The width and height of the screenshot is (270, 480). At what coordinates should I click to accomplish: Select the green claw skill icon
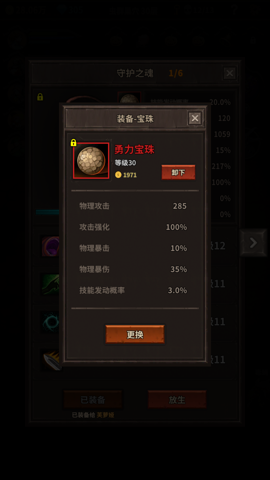tap(51, 284)
